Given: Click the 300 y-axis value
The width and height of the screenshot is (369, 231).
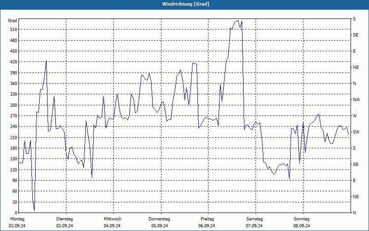Looking at the screenshot, I should tap(14, 105).
